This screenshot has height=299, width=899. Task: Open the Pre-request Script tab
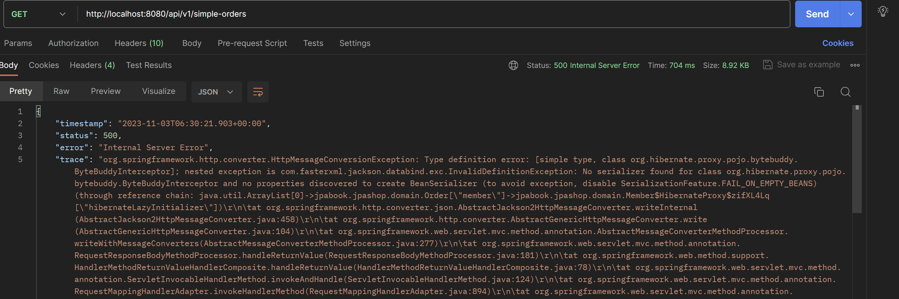252,43
